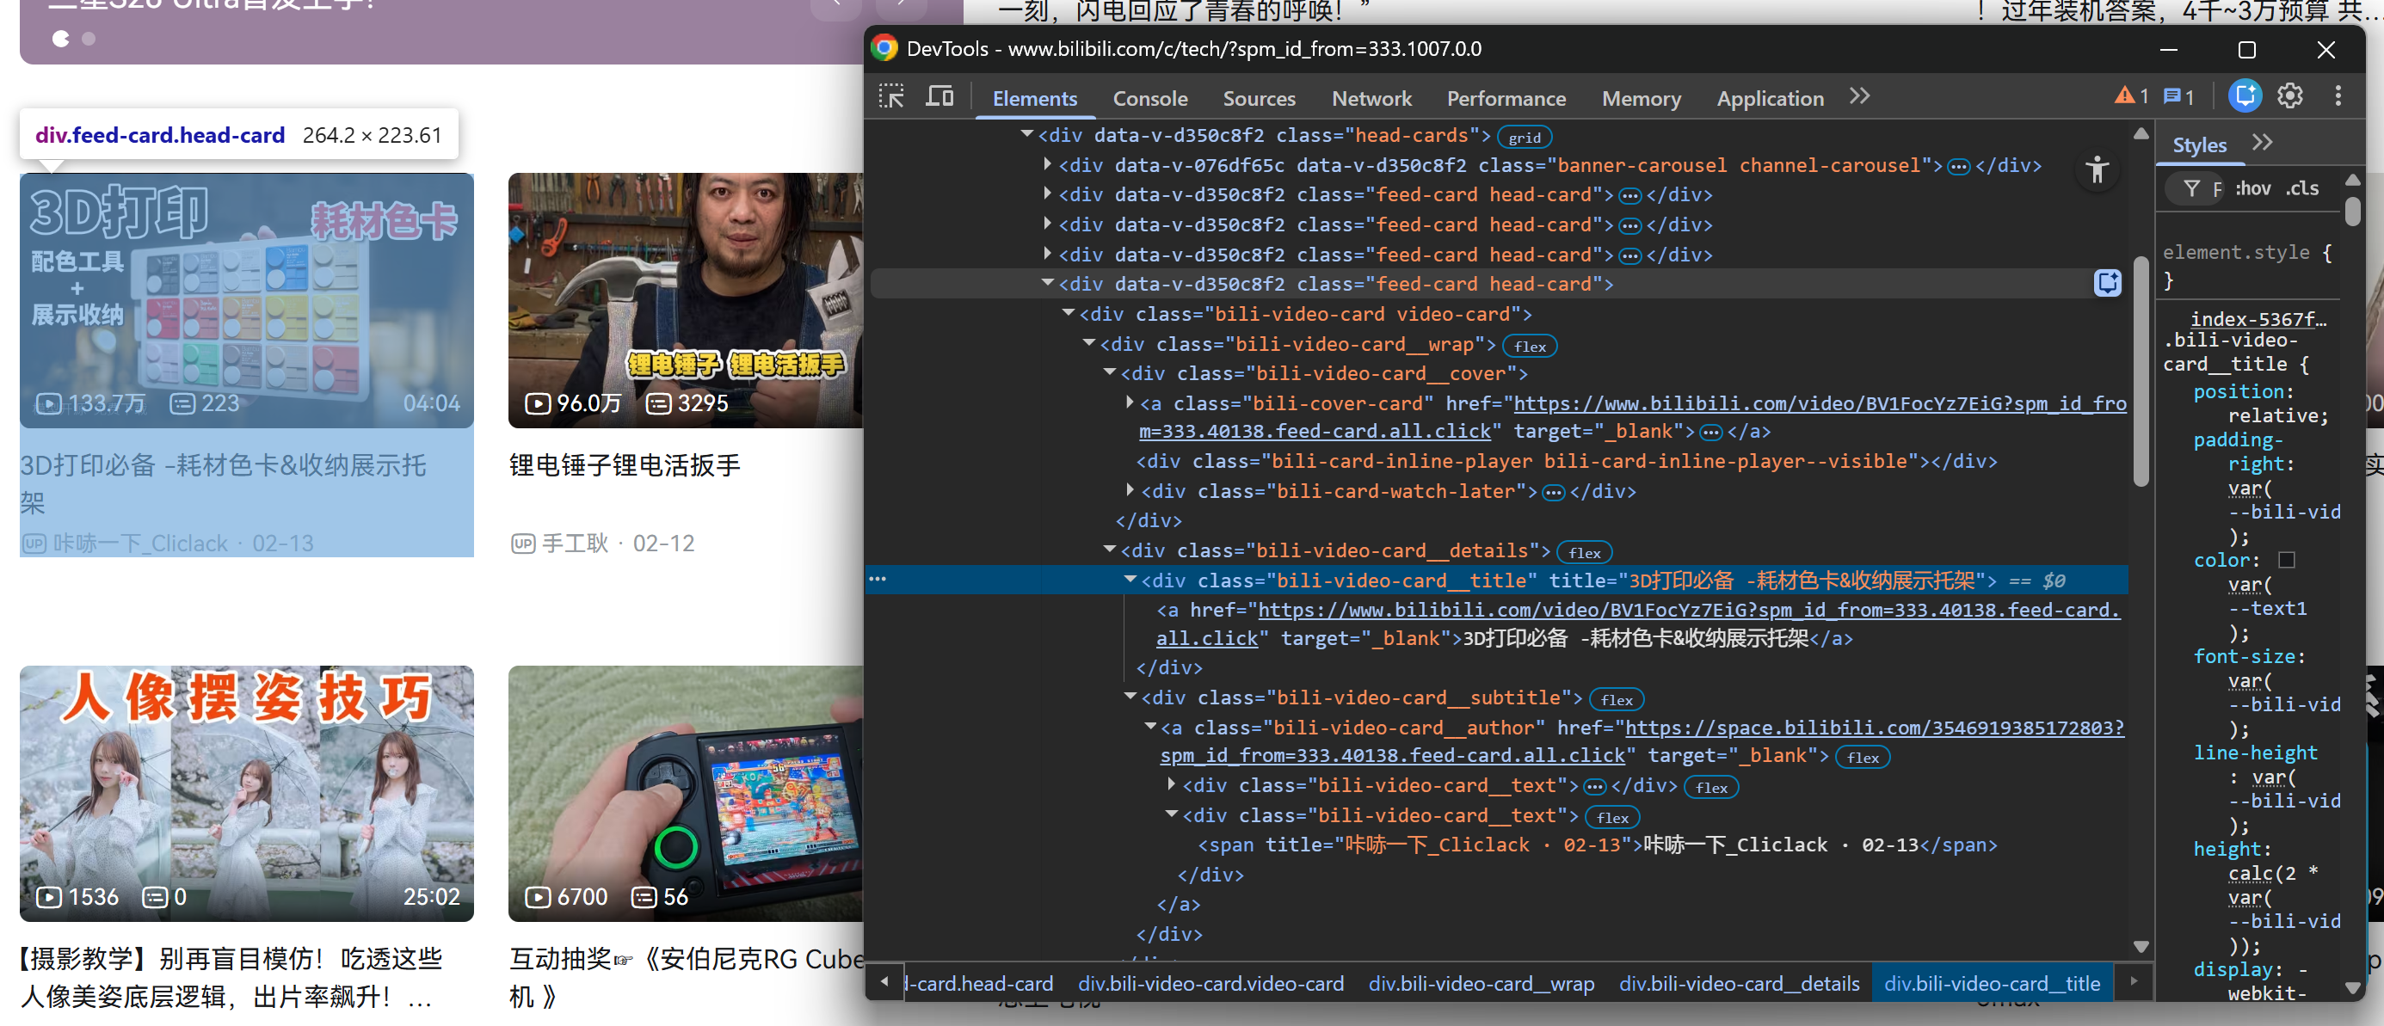Screen dimensions: 2384x1026
Task: Show more DevTools tabs via double chevron
Action: 1859,97
